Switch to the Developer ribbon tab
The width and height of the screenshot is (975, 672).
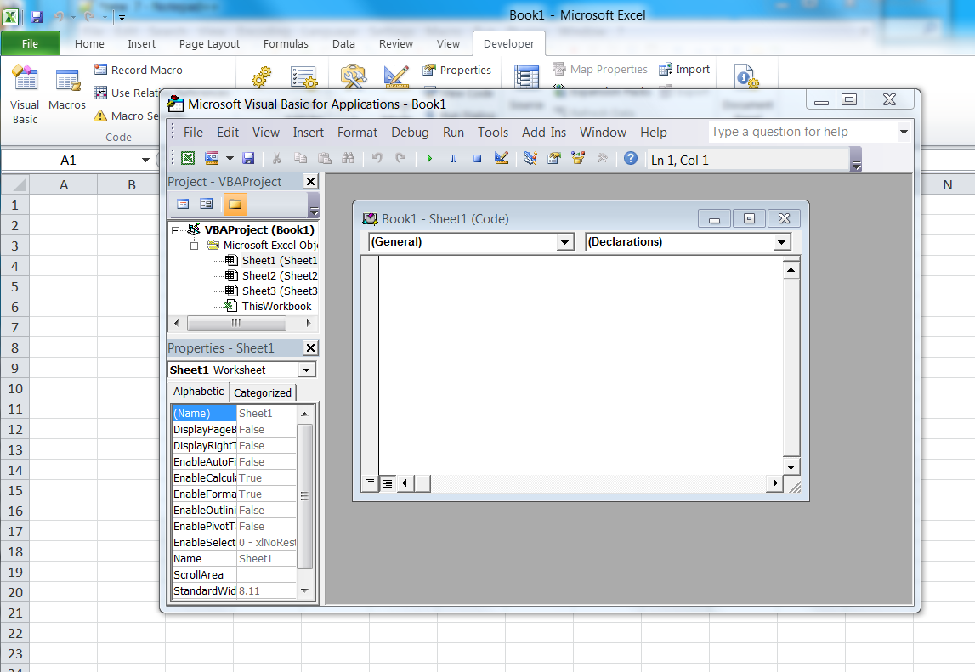(508, 43)
